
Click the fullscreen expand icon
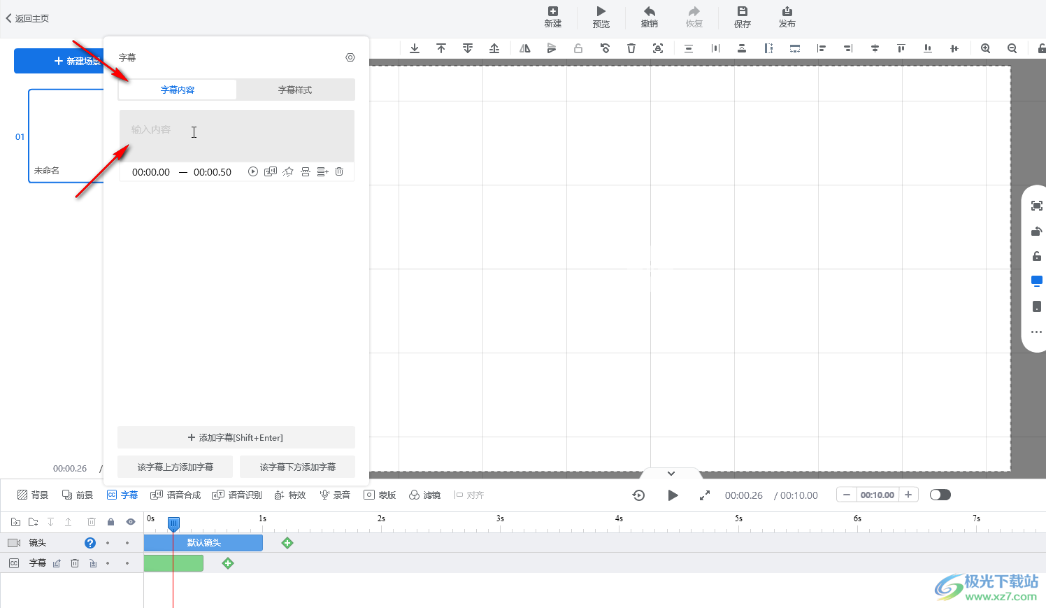tap(705, 495)
